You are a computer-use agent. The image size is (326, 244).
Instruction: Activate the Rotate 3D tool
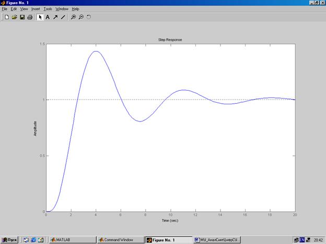click(x=89, y=17)
